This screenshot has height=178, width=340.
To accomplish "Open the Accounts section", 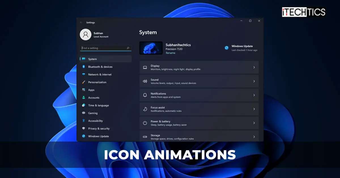I will [106, 97].
